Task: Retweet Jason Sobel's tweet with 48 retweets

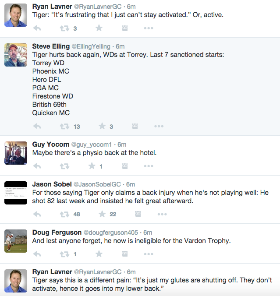Action: (64, 214)
